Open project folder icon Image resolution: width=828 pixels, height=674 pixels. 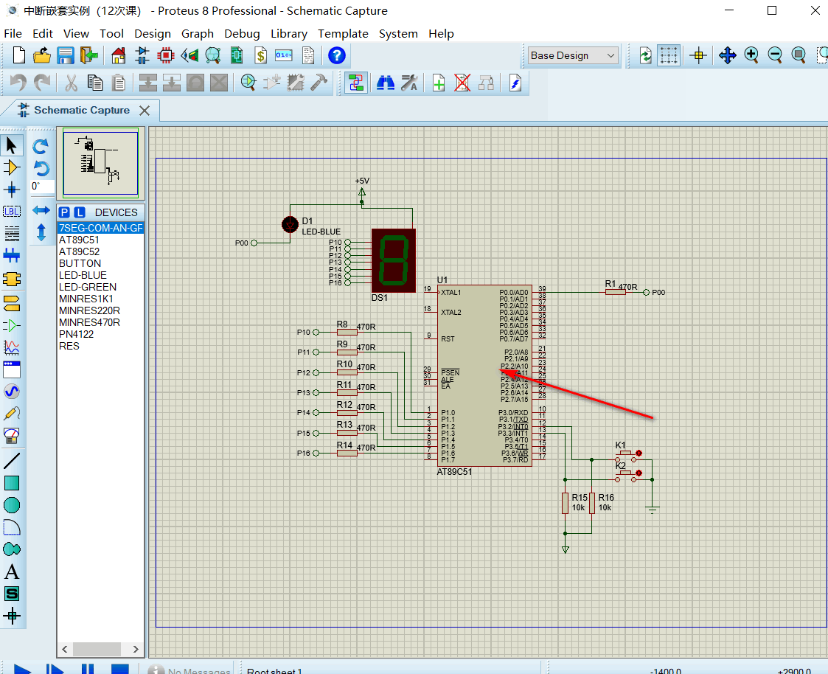coord(42,55)
